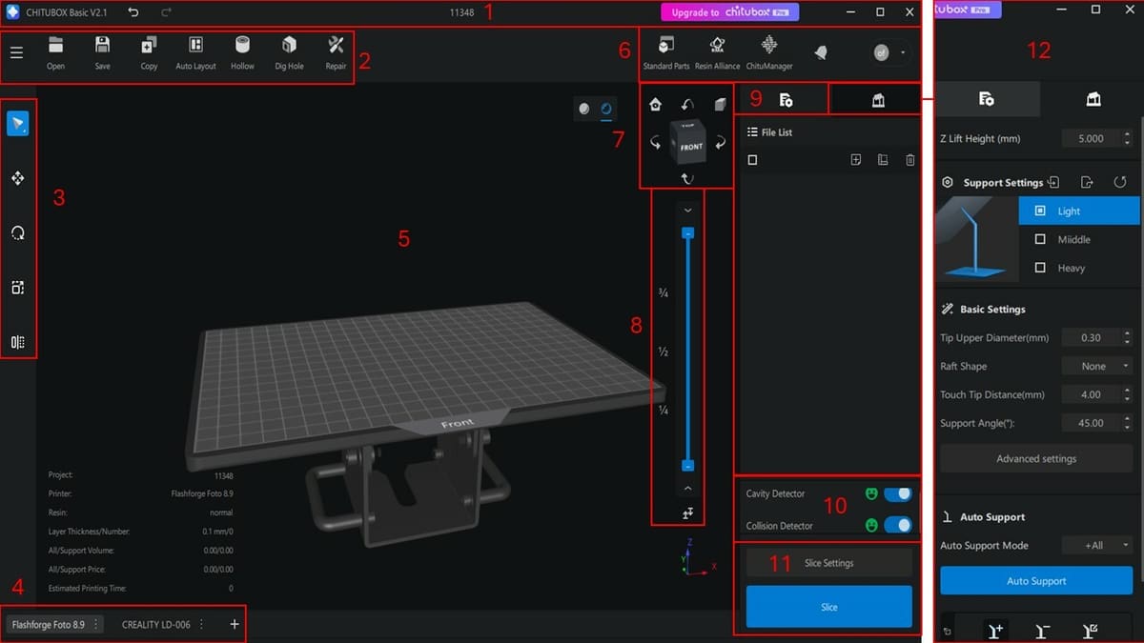Disable the Collision Detector switch
1144x643 pixels.
point(897,525)
